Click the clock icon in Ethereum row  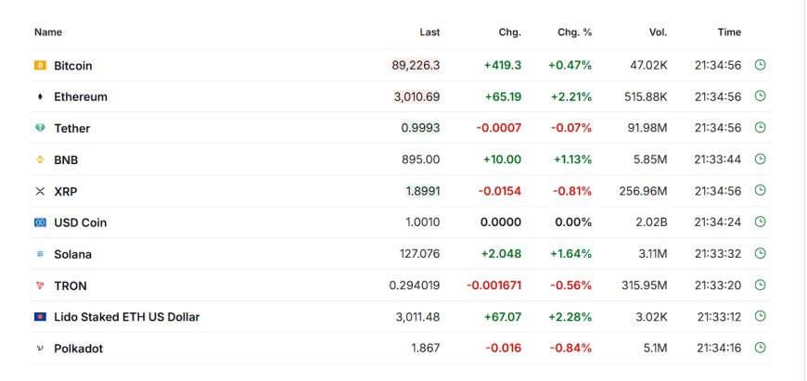click(x=761, y=95)
